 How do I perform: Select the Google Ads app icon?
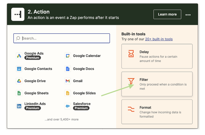(19, 56)
